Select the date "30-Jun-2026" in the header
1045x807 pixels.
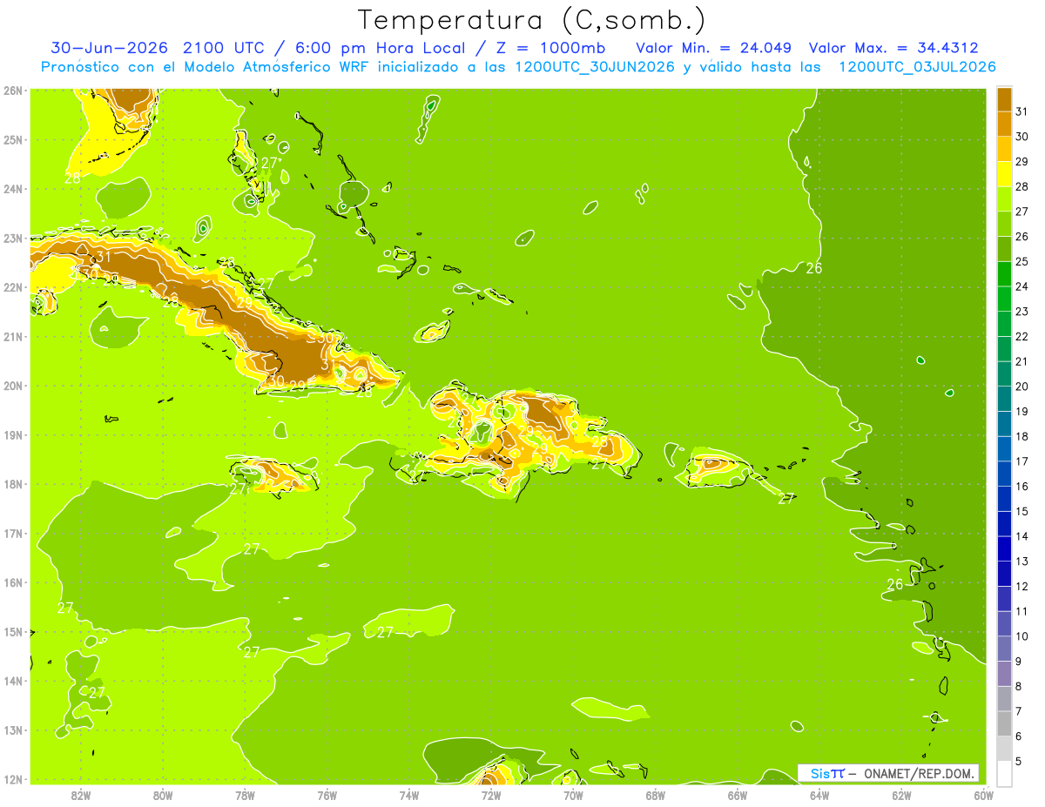(x=111, y=48)
